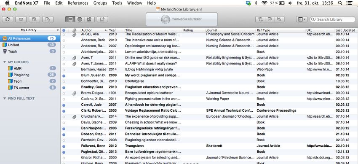Sort by the Year column header
358x164 pixels.
(x=116, y=30)
